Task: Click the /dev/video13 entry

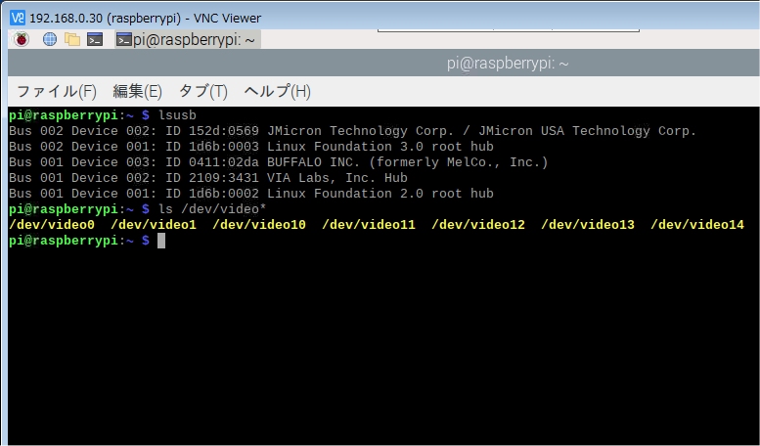Action: 588,224
